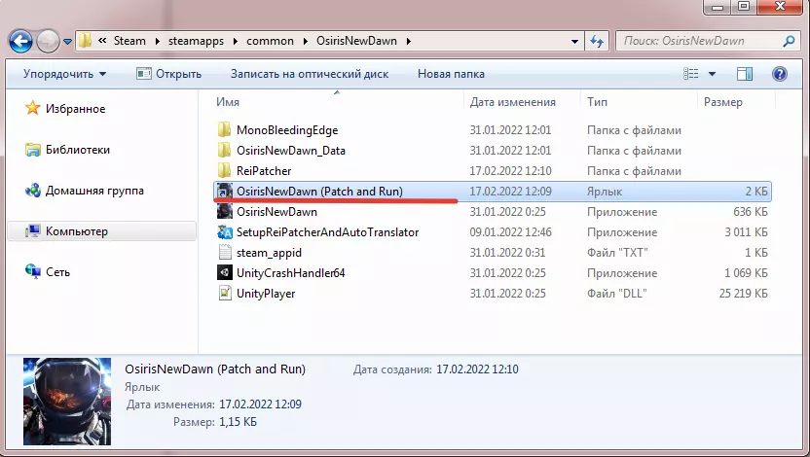Select the MonoBleedingEdge folder icon
The height and width of the screenshot is (457, 810).
click(224, 130)
